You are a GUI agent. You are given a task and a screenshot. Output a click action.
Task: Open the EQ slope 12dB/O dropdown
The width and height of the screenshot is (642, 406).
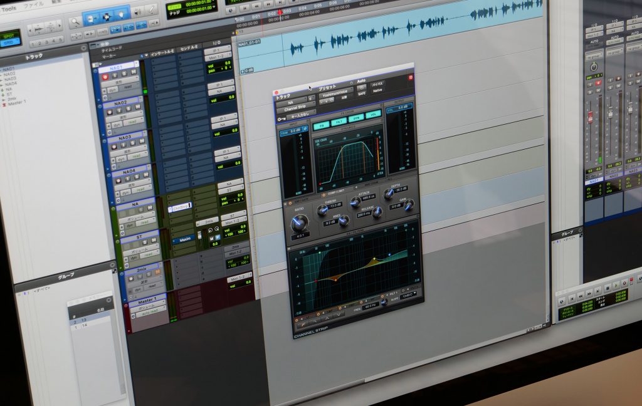[409, 296]
